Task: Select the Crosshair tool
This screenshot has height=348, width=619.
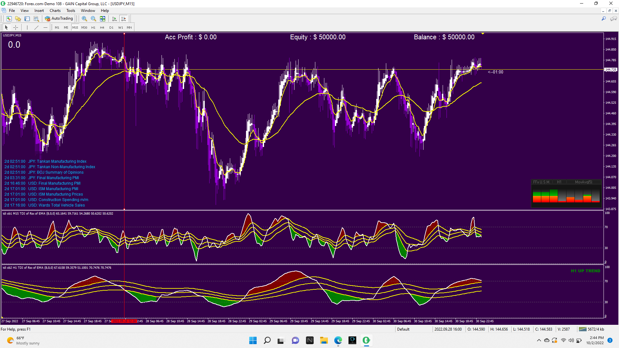Action: click(x=15, y=27)
